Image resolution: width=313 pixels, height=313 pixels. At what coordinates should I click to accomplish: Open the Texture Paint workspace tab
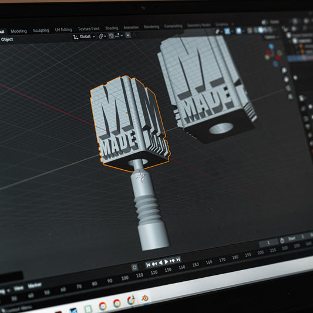coord(89,29)
